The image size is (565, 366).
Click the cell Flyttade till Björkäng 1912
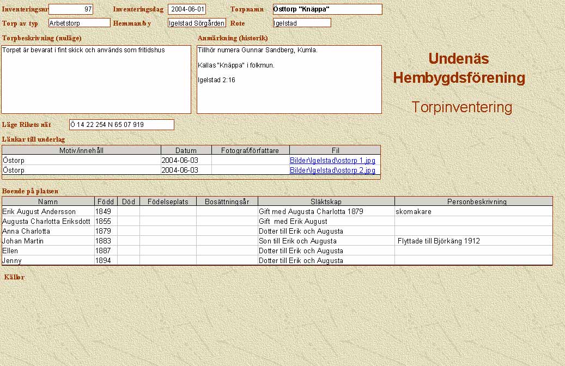pyautogui.click(x=473, y=241)
